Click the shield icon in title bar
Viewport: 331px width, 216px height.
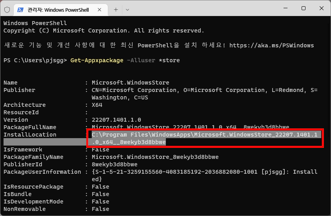7,10
